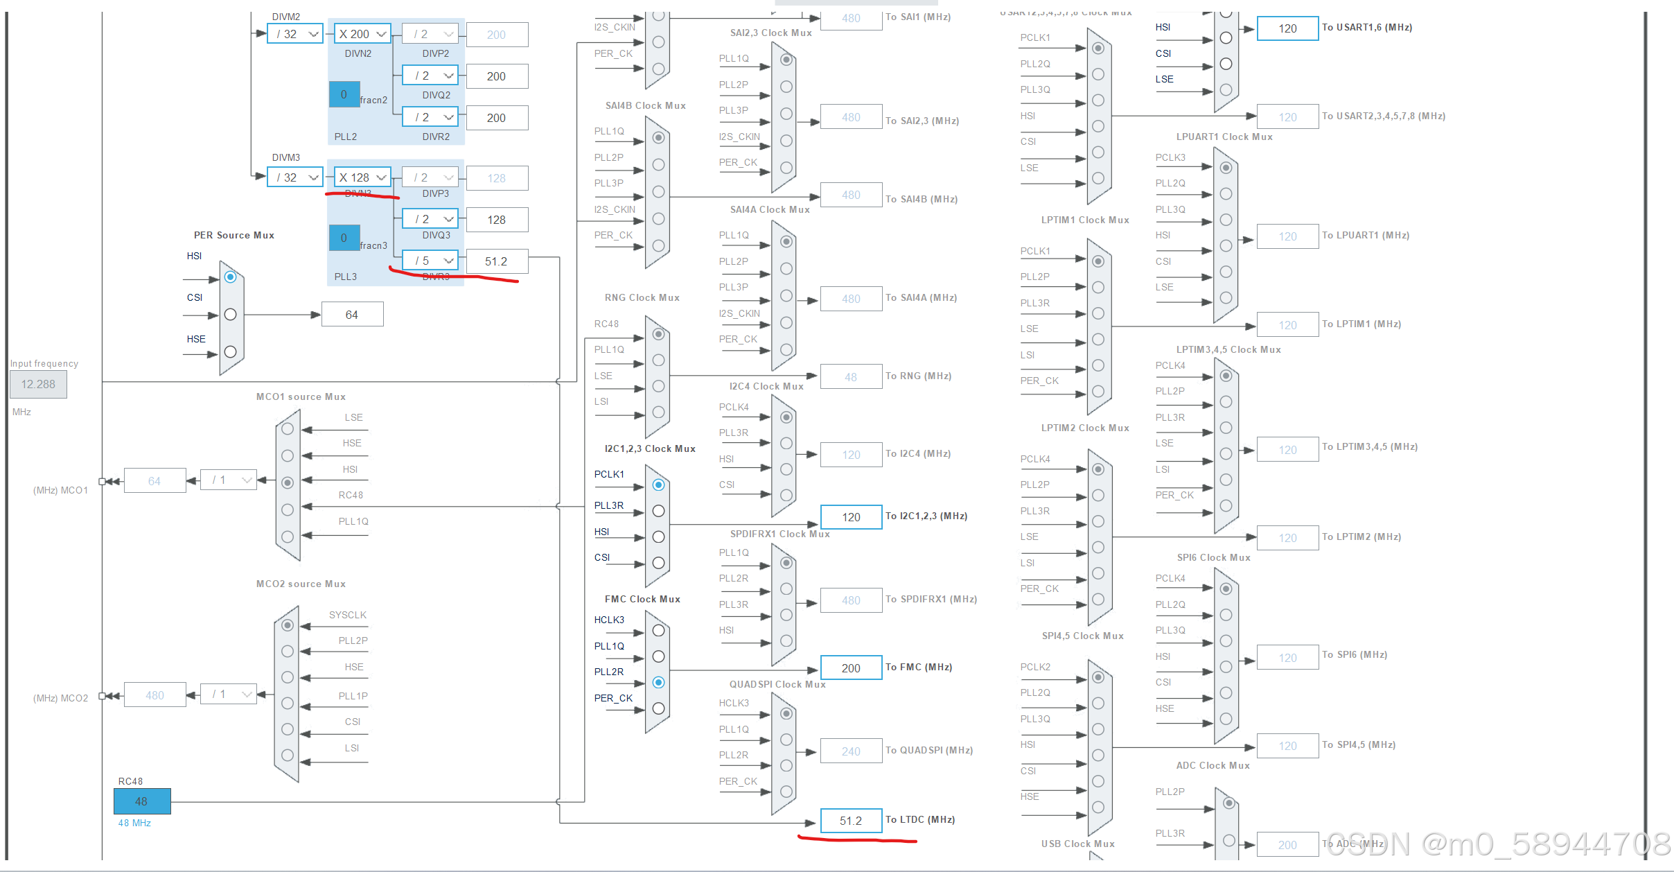
Task: Click the To USART1,6 120 frequency box
Action: tap(1287, 28)
